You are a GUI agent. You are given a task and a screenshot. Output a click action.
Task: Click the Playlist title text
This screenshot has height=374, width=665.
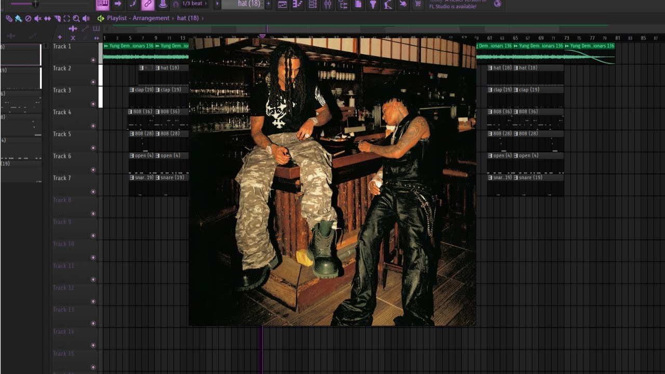click(117, 18)
